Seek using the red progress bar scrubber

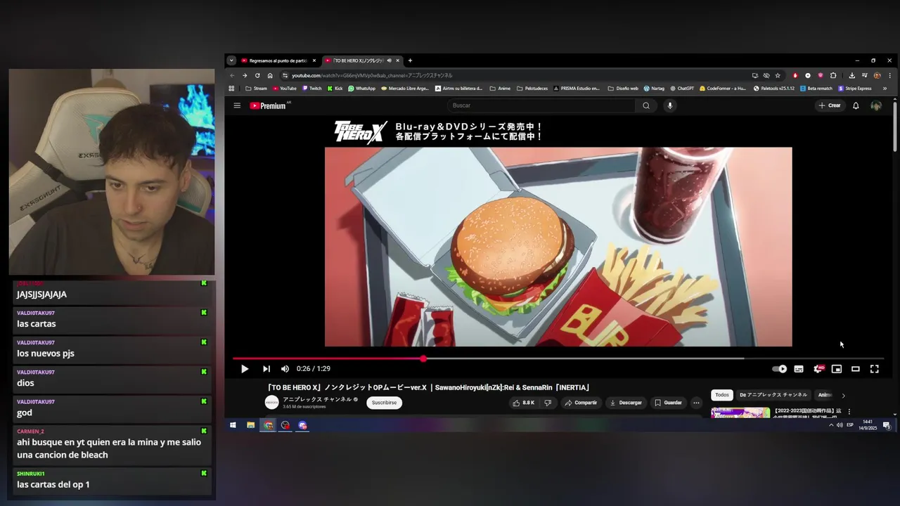(423, 358)
